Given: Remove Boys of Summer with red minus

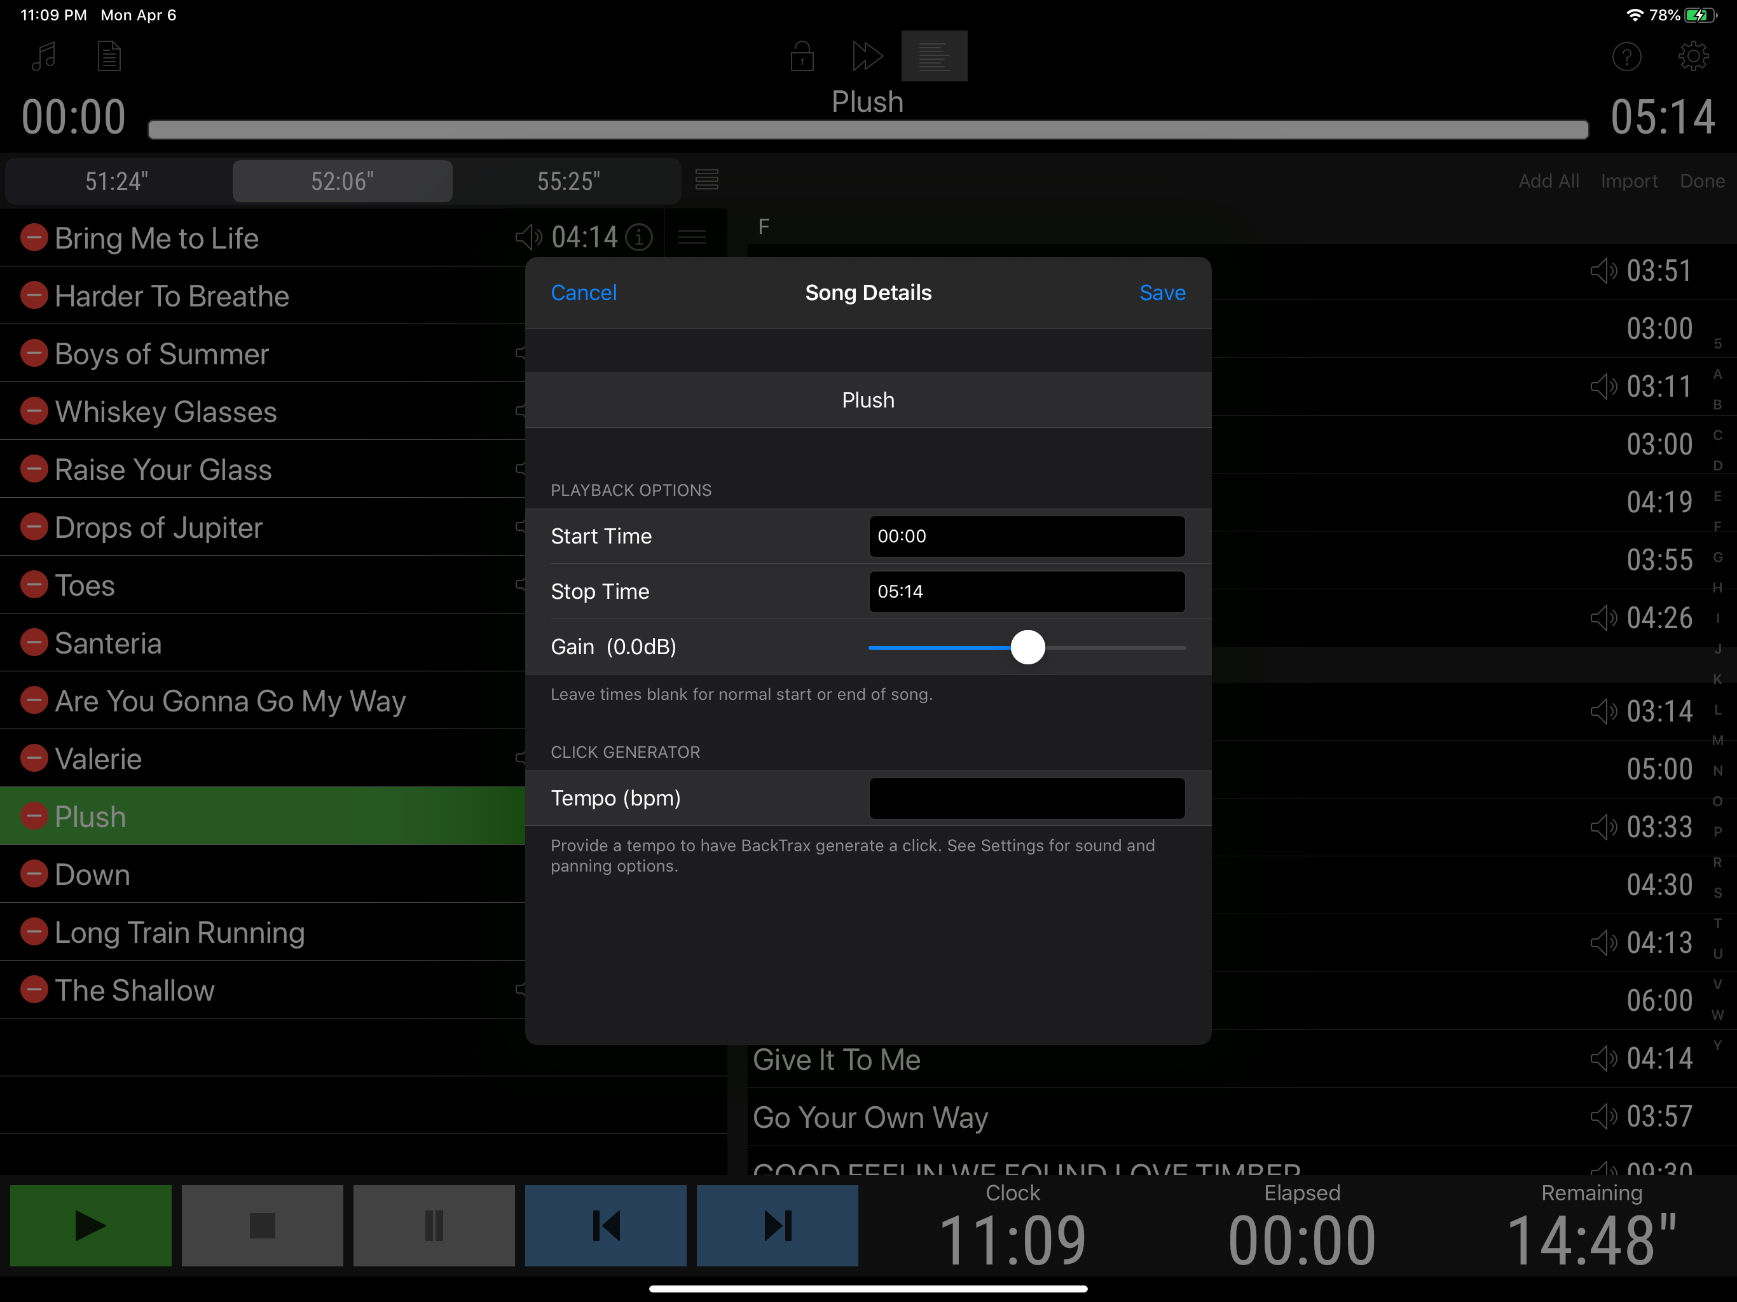Looking at the screenshot, I should [34, 353].
